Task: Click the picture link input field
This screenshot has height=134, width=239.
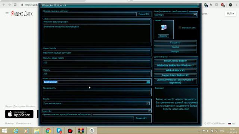Action: pos(90,14)
